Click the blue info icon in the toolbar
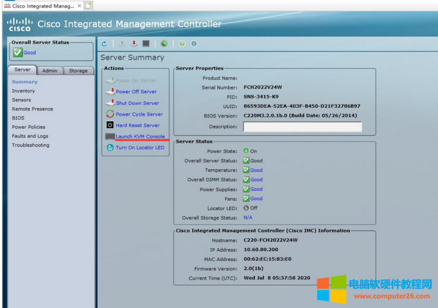 193,44
